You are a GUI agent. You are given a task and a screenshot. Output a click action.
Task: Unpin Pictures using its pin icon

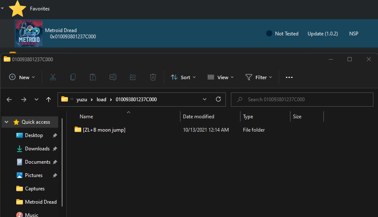pyautogui.click(x=55, y=175)
